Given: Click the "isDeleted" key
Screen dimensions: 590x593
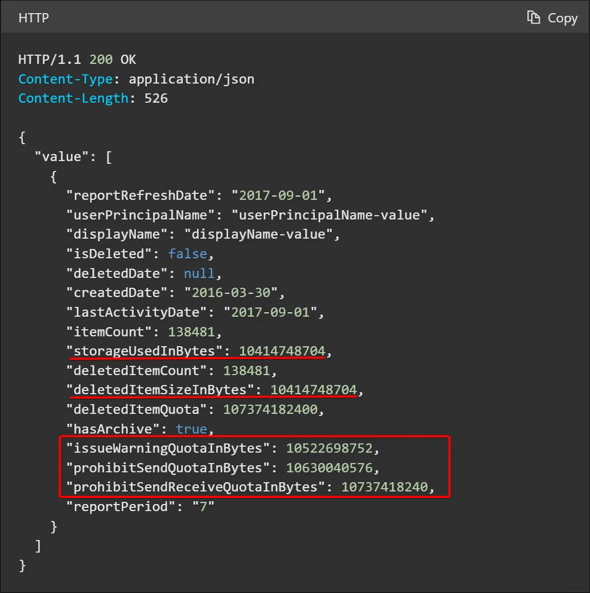Looking at the screenshot, I should [x=109, y=254].
